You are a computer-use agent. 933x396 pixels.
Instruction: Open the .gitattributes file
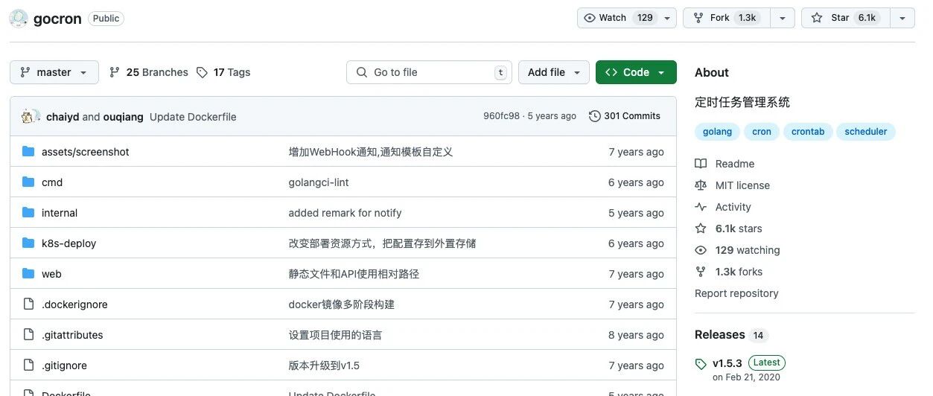tap(72, 335)
